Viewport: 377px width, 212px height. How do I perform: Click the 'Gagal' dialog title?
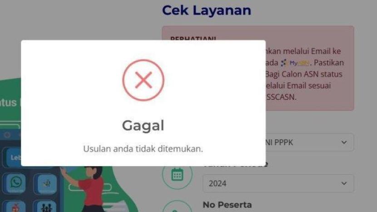click(143, 126)
